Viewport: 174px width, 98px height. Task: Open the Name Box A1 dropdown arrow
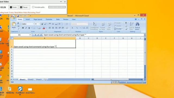(30, 35)
